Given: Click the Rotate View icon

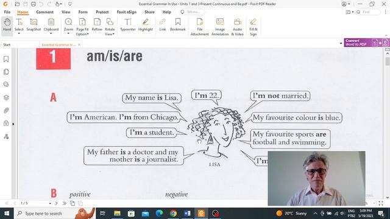Looking at the screenshot, I should [x=110, y=22].
